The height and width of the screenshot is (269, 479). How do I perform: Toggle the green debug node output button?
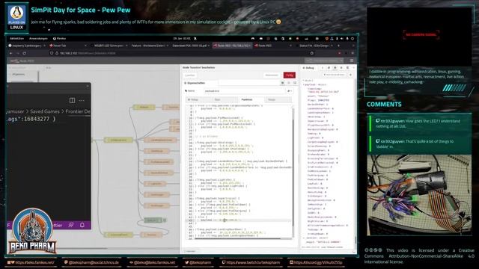coord(165,220)
